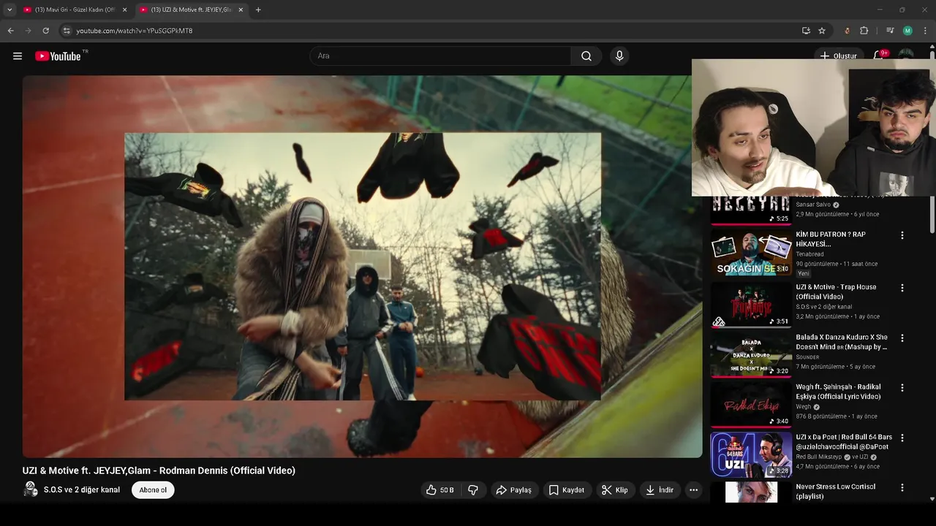This screenshot has height=526, width=936.
Task: Open the media control icon in toolbar
Action: [890, 31]
